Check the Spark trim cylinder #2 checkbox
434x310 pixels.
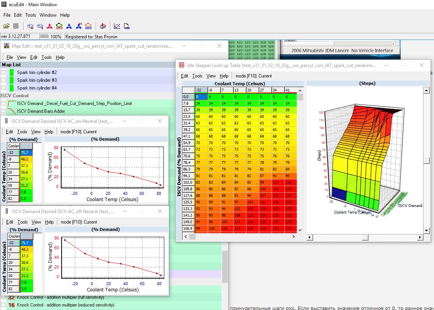click(3, 72)
